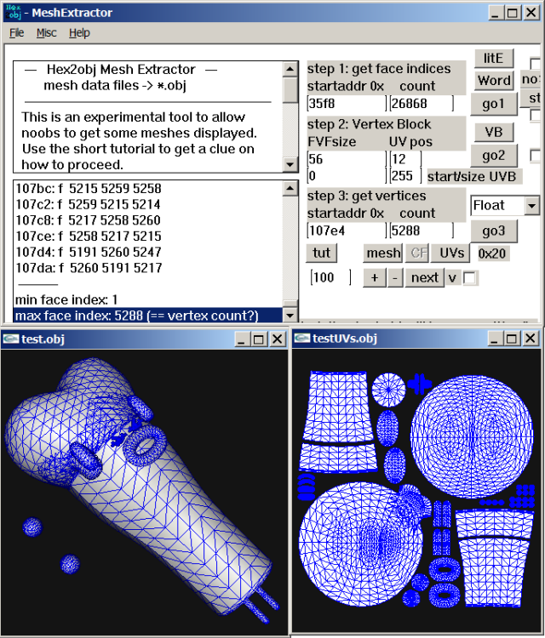545x638 pixels.
Task: Click the minus button beside the plus button
Action: [x=394, y=278]
